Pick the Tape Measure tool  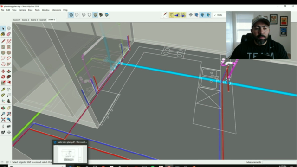[3, 90]
